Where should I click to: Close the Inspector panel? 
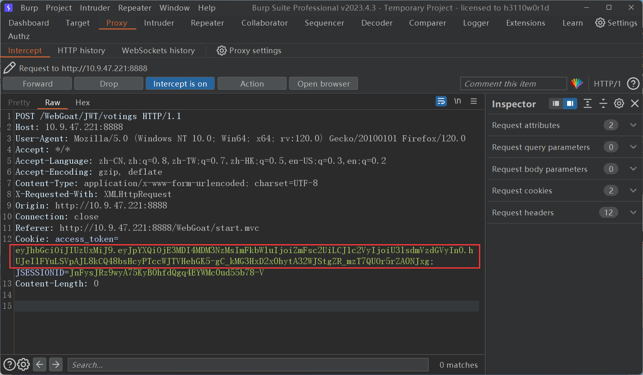point(635,104)
